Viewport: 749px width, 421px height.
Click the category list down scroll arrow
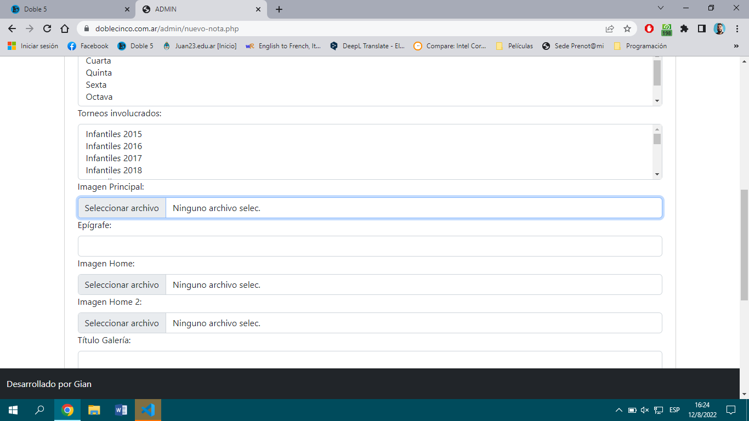pyautogui.click(x=657, y=101)
